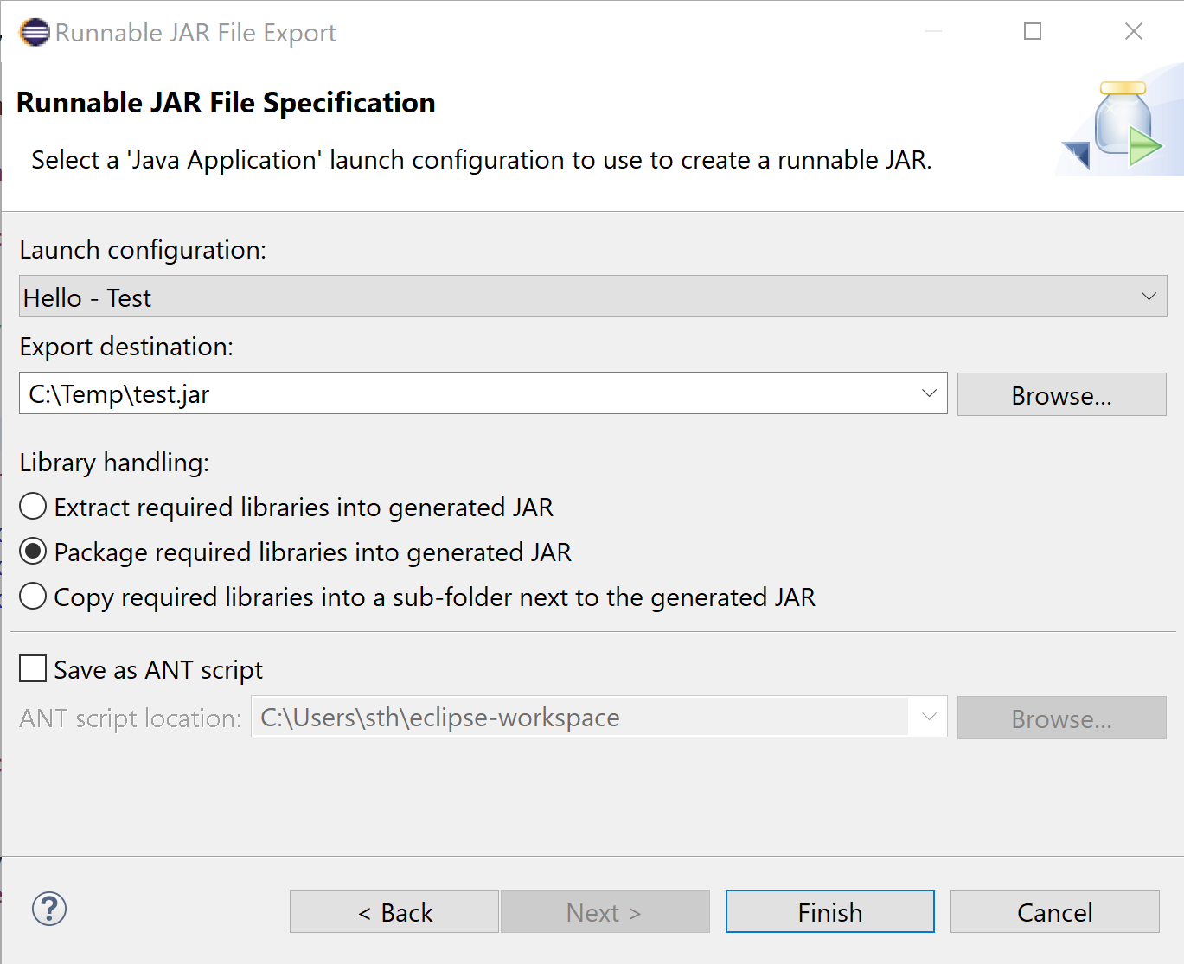Click the disabled Next button
The image size is (1184, 964).
coord(605,911)
